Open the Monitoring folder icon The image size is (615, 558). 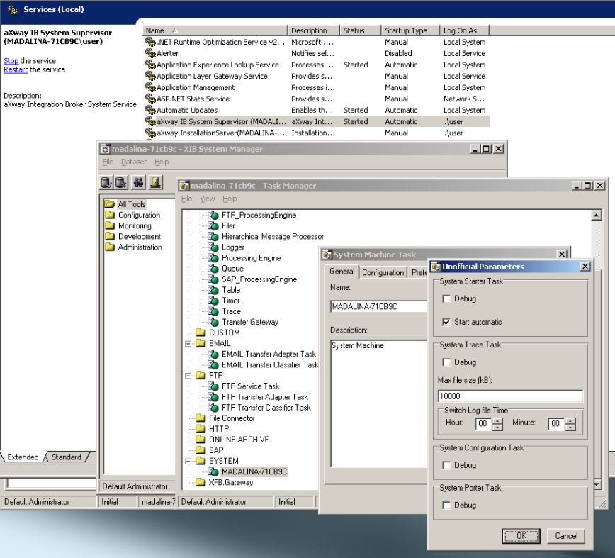[x=110, y=226]
